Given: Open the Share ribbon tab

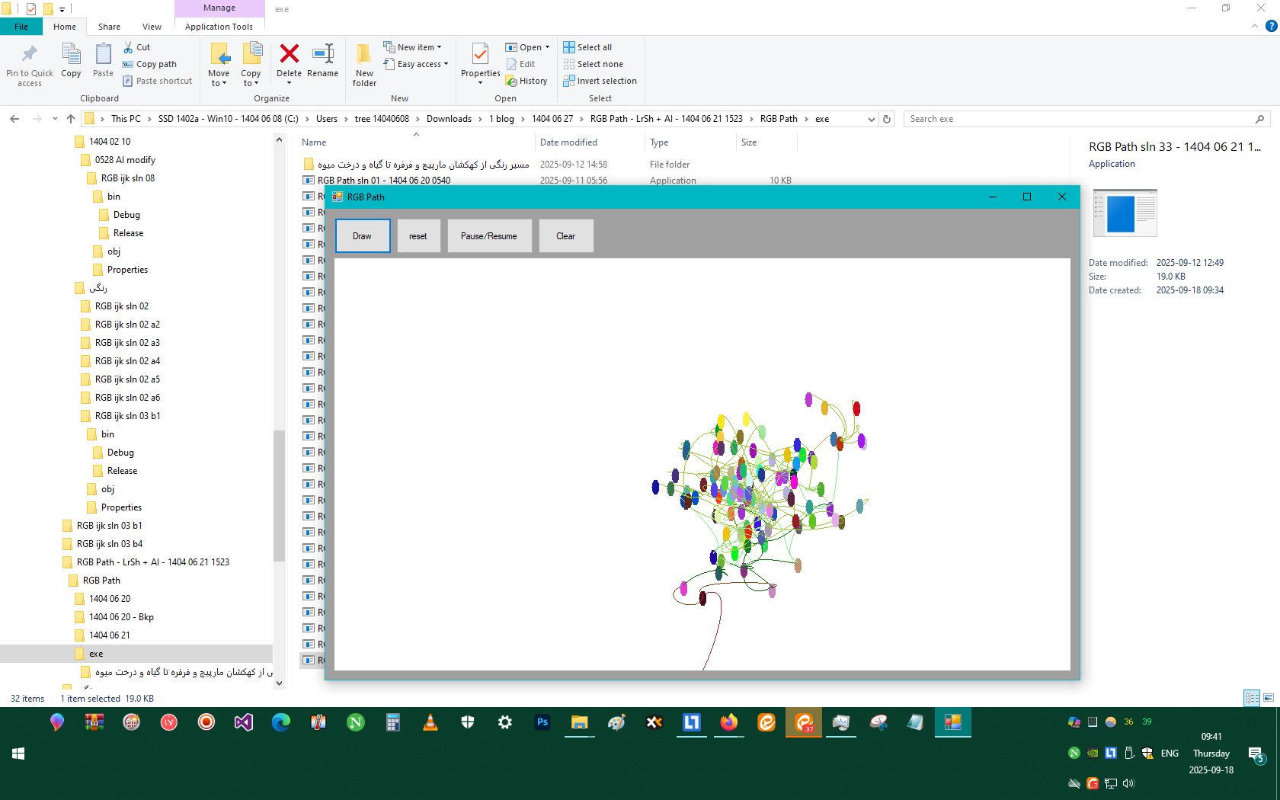Looking at the screenshot, I should click(x=109, y=27).
